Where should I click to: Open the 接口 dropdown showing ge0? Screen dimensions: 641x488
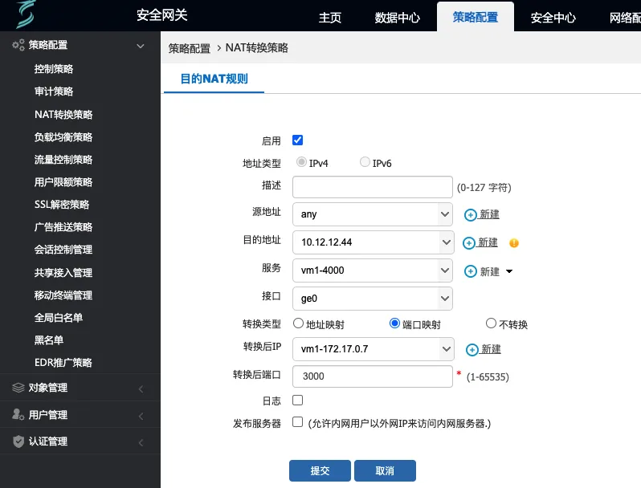coord(373,299)
